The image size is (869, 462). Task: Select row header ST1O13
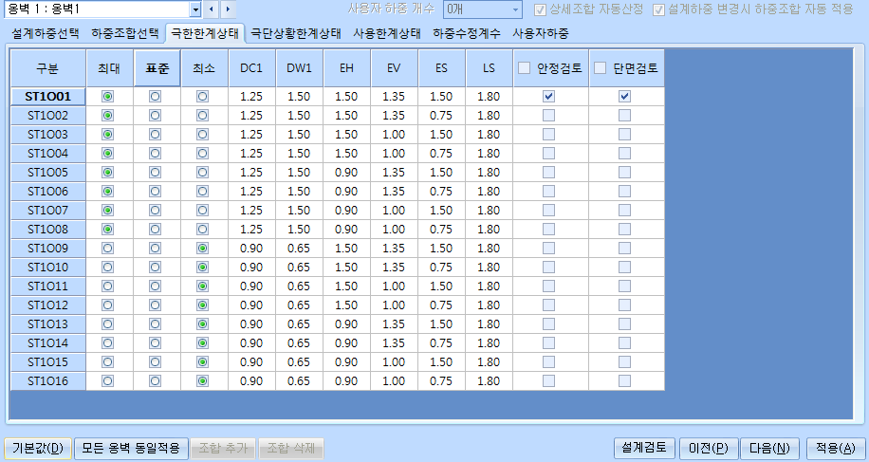point(48,323)
